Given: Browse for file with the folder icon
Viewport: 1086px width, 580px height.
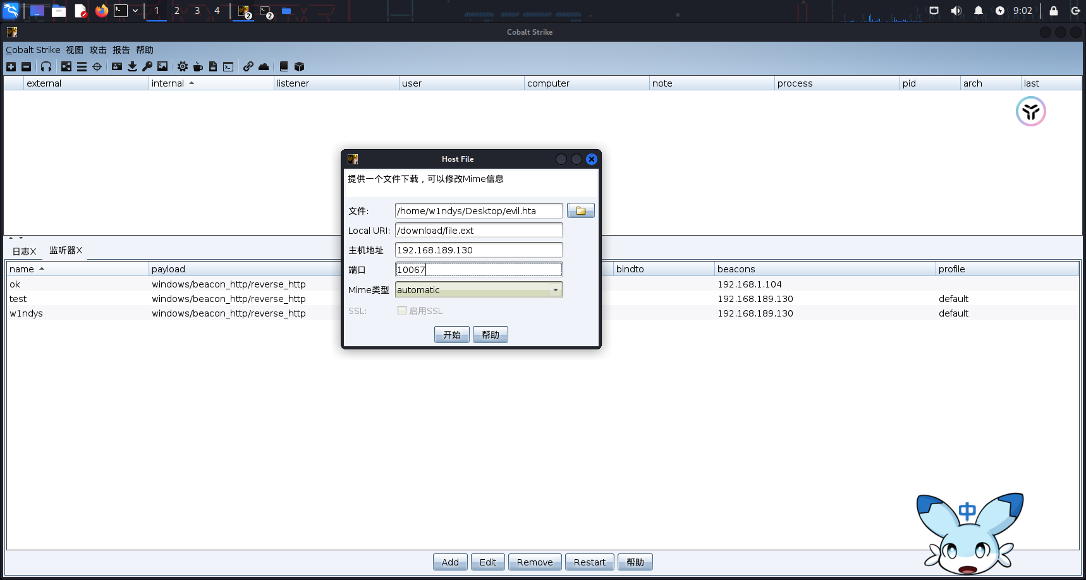Looking at the screenshot, I should (x=580, y=211).
